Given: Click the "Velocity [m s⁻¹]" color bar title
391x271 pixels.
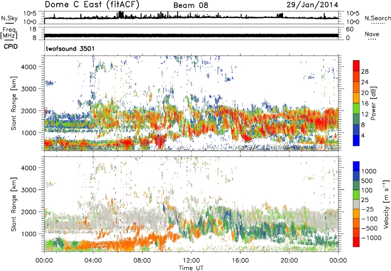Looking at the screenshot, I should click(386, 204).
